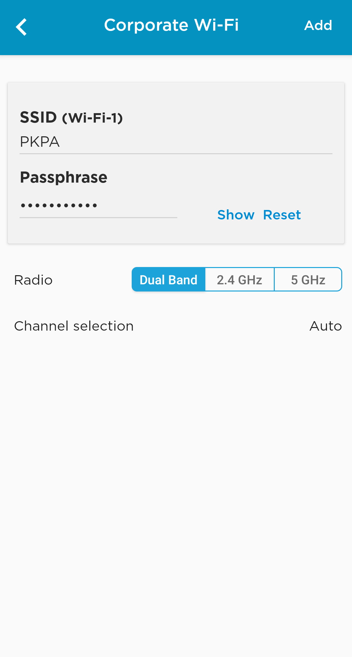This screenshot has width=352, height=657.
Task: Switch radio to 2.4 GHz
Action: [x=240, y=280]
